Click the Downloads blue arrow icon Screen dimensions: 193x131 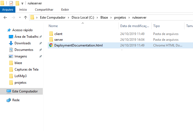[x=11, y=43]
